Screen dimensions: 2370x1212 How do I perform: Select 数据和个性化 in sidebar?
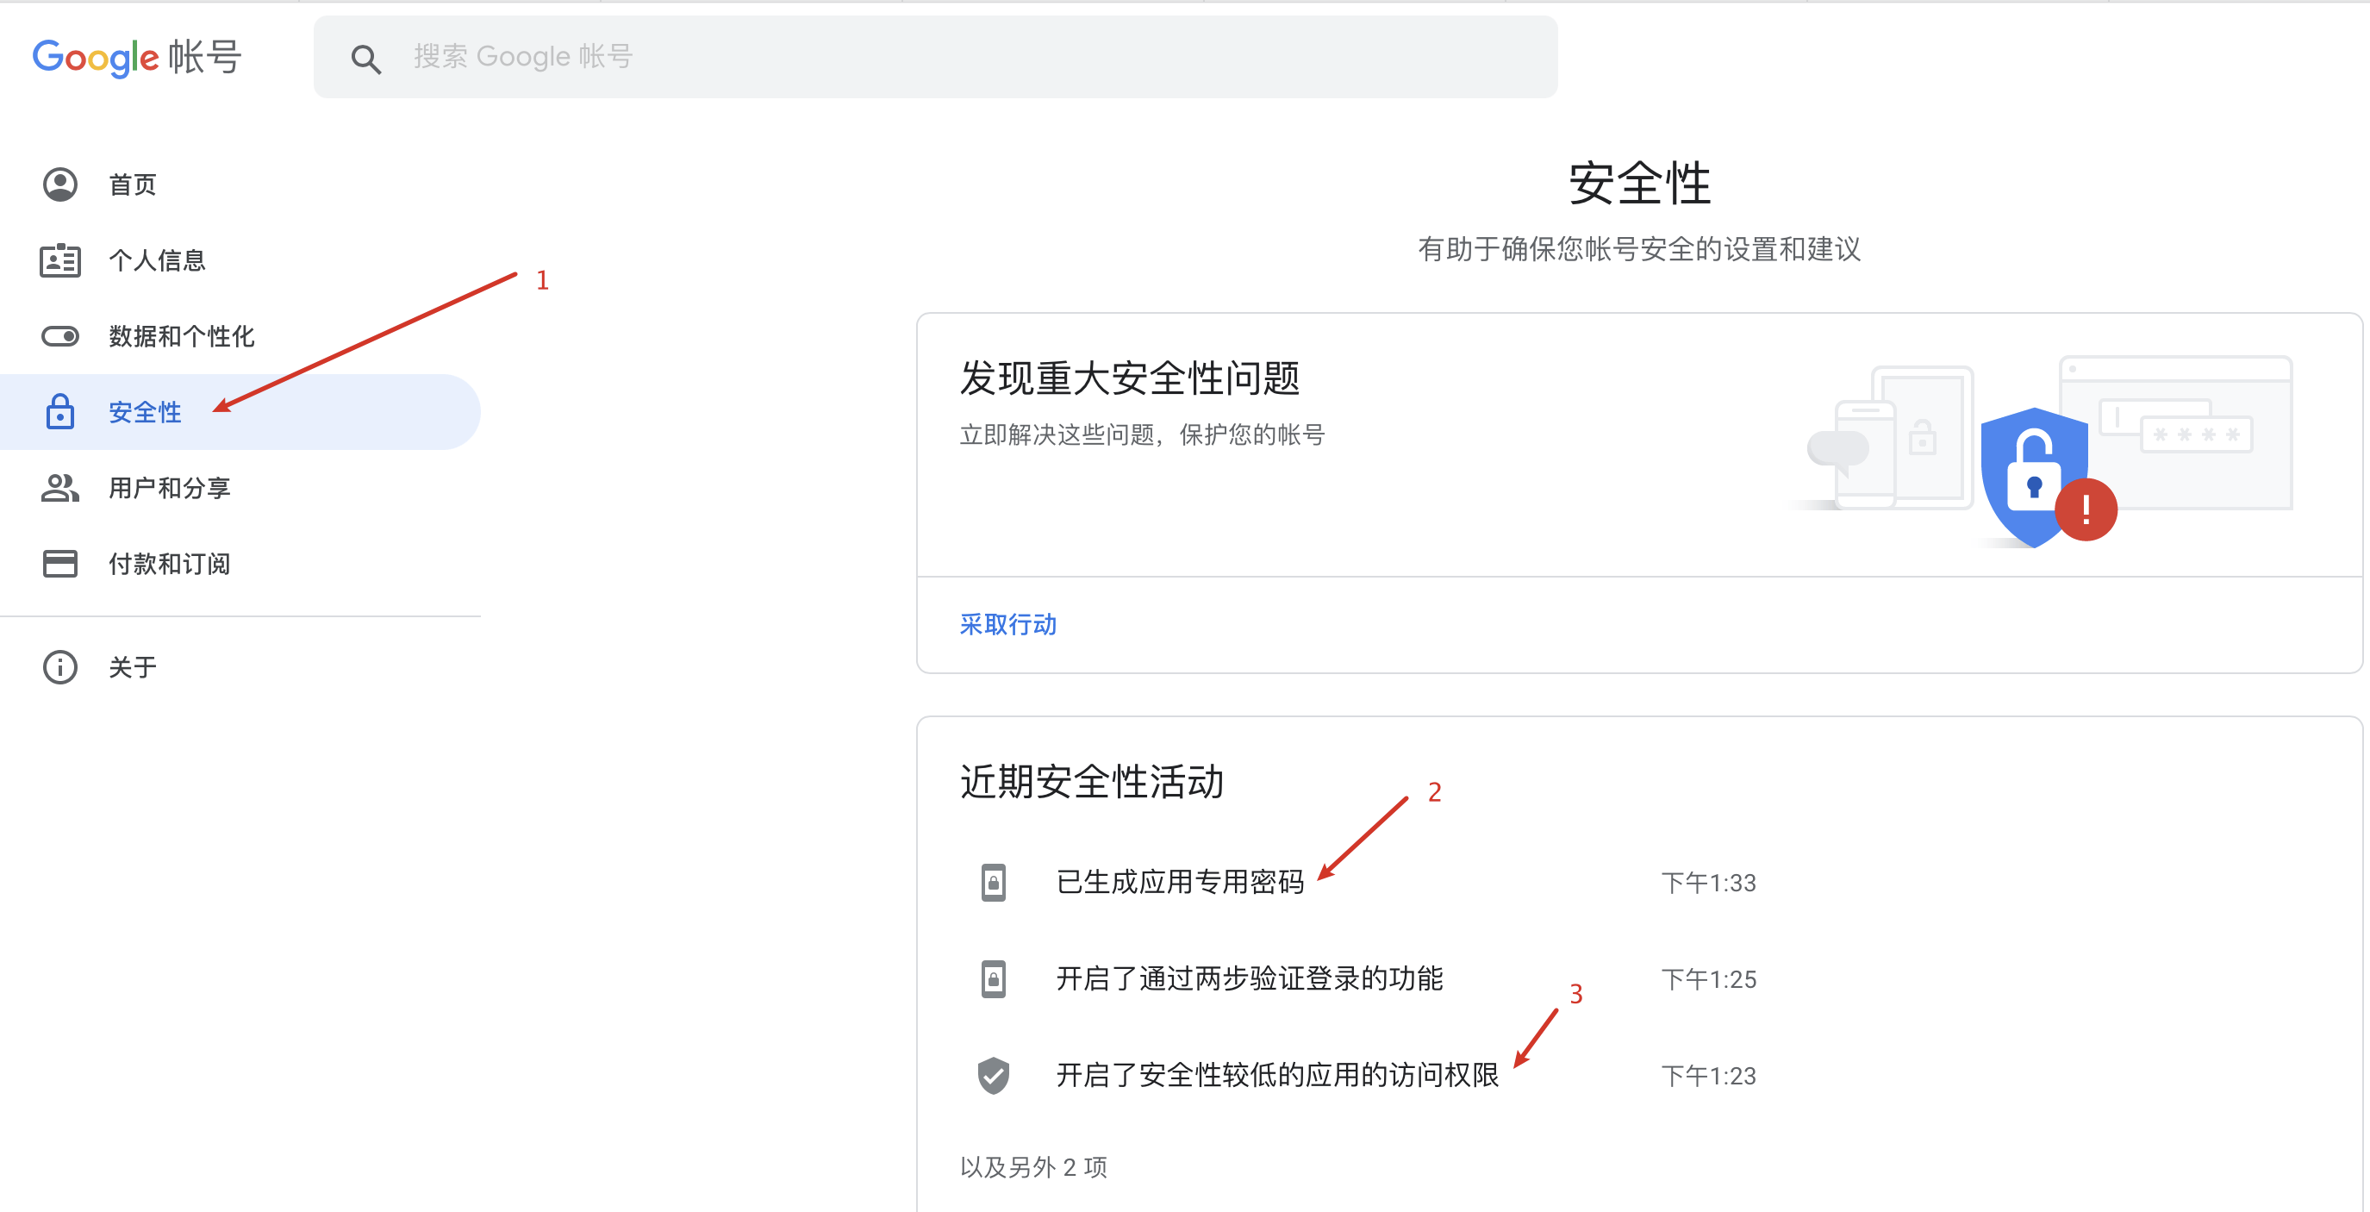click(181, 336)
